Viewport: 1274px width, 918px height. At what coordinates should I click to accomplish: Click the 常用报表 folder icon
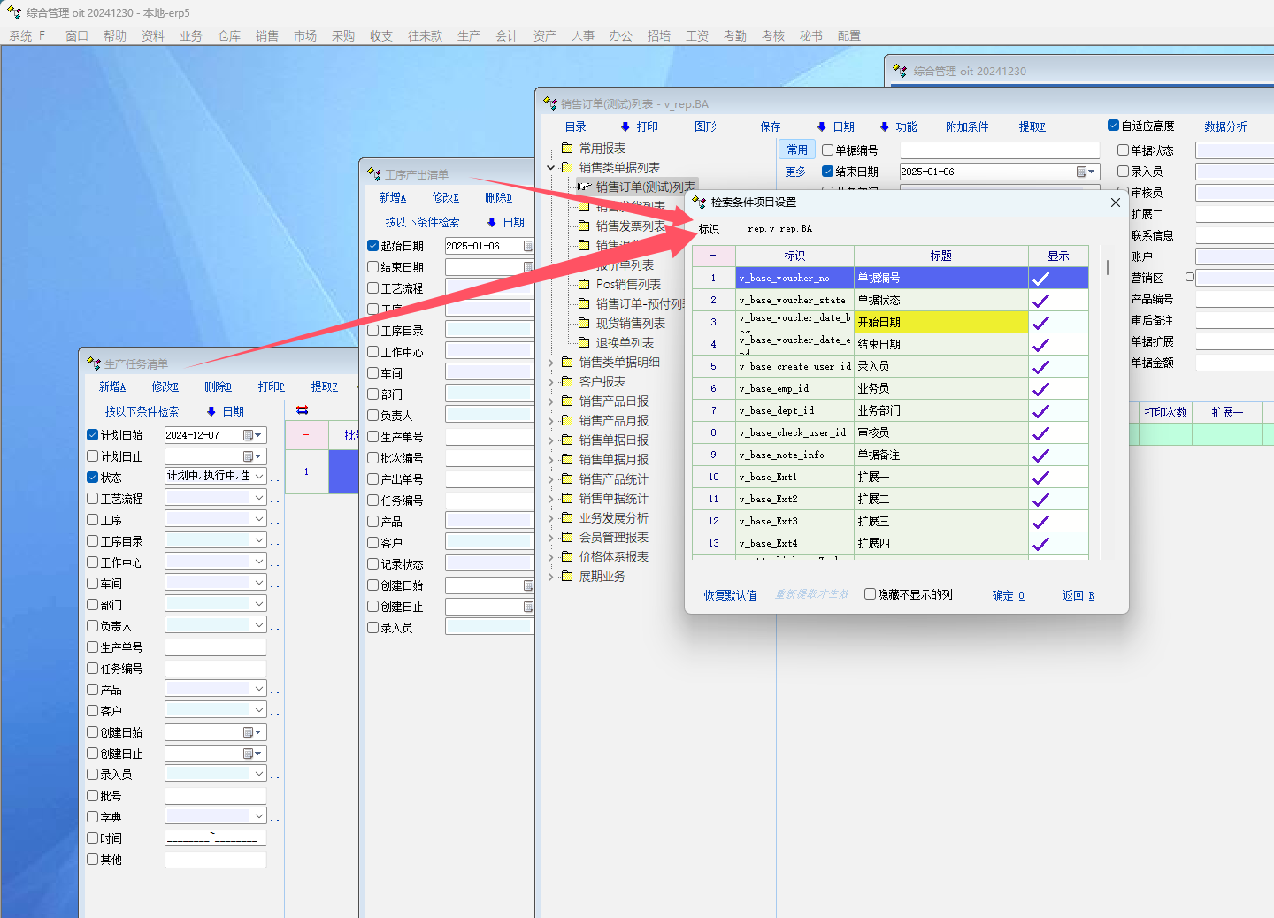[x=567, y=149]
